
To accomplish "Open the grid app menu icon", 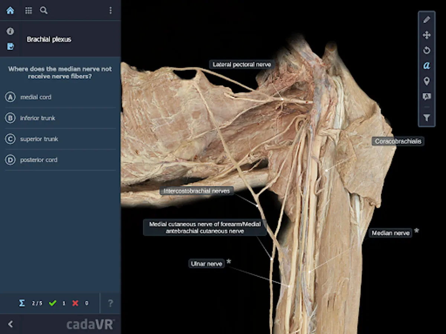I will coord(28,10).
